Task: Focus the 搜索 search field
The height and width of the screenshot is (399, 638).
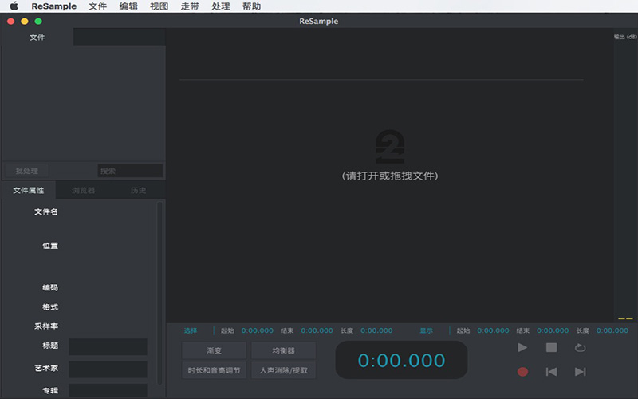Action: (130, 171)
